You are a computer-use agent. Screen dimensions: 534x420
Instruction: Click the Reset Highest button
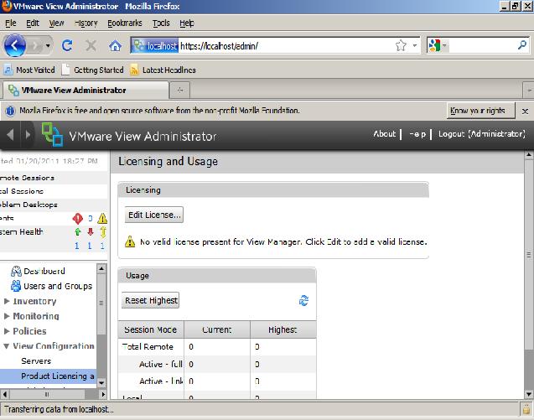click(151, 300)
